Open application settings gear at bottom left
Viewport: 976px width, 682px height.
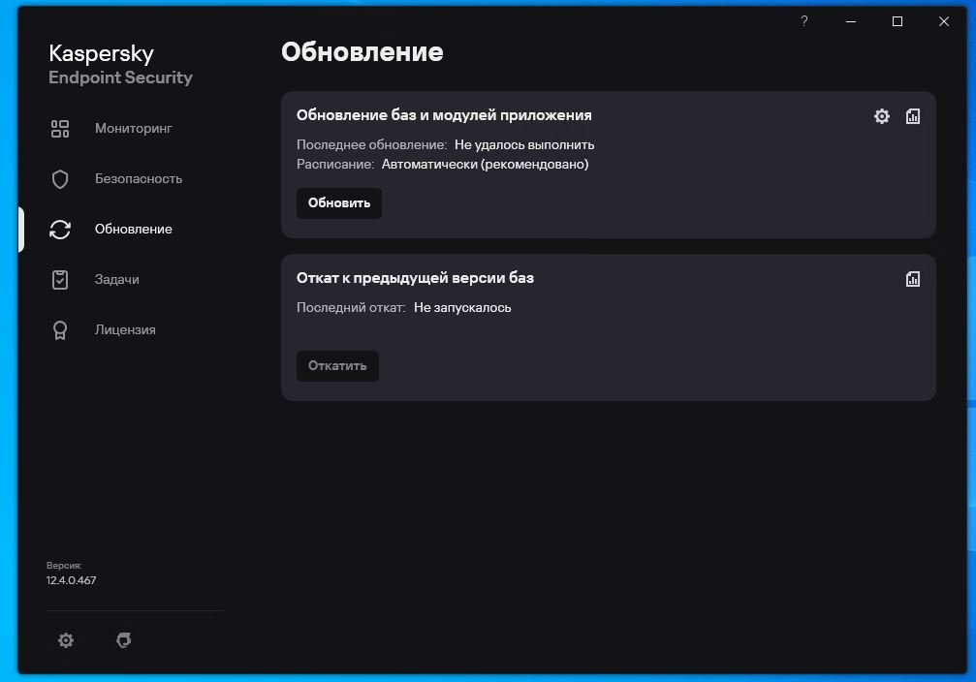66,640
